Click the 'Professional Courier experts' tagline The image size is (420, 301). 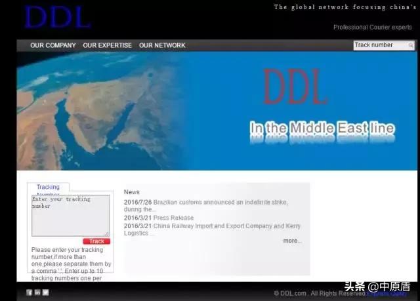tap(373, 28)
